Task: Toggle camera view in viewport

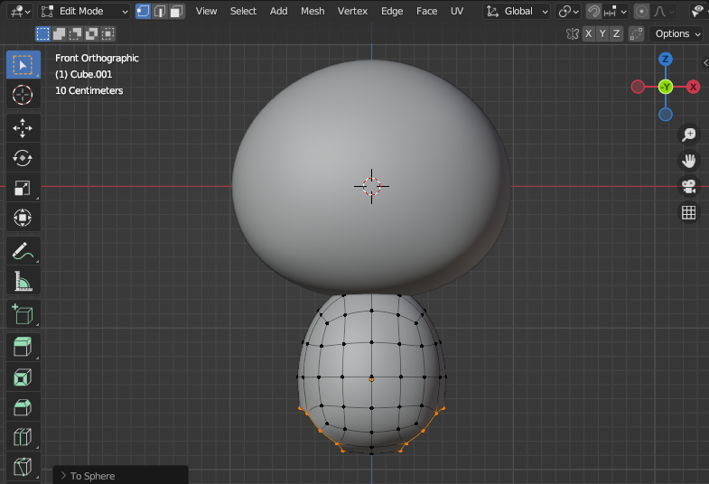Action: point(689,187)
